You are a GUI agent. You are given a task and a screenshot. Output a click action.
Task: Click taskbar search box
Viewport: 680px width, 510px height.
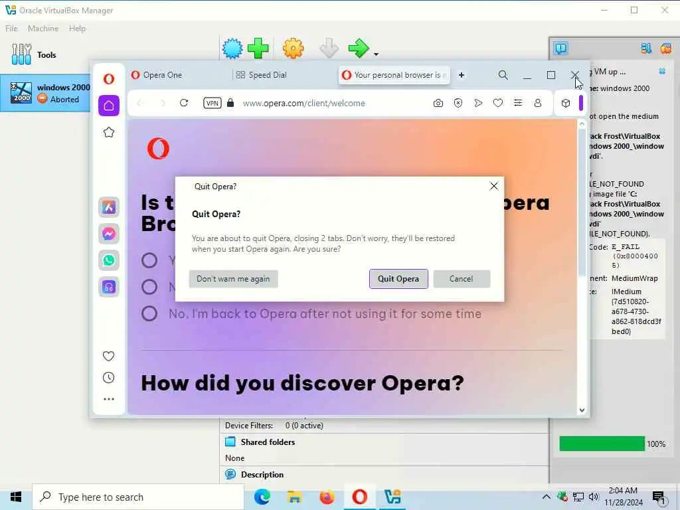138,497
